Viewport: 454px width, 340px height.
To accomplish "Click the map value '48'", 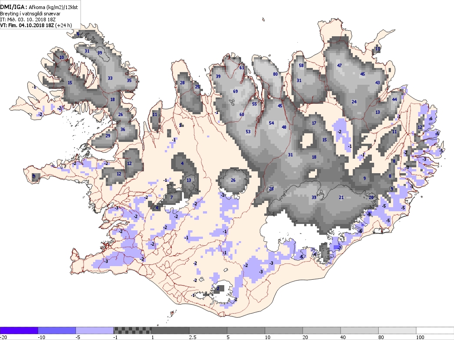I will (284, 127).
